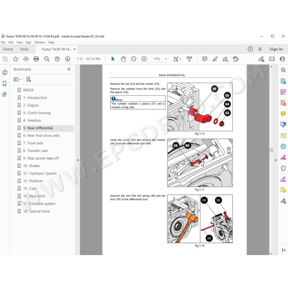Toggle the Bookmarks panel icon
This screenshot has width=288, height=288.
pos(5,84)
